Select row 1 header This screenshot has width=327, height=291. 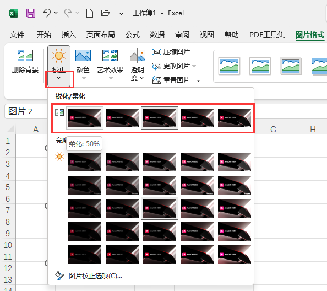pyautogui.click(x=8, y=141)
